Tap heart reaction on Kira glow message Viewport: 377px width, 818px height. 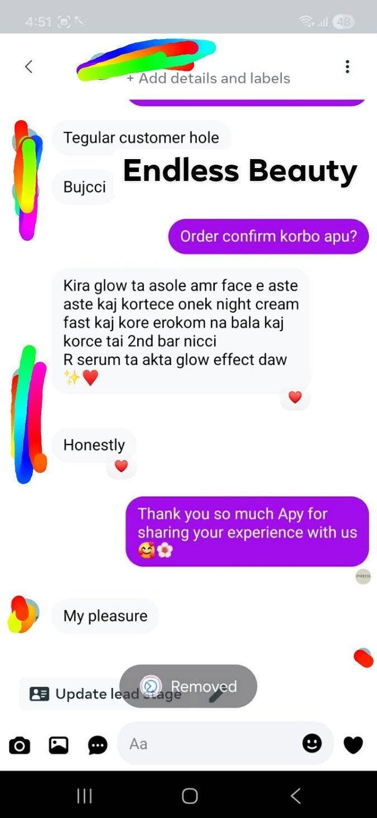click(295, 397)
